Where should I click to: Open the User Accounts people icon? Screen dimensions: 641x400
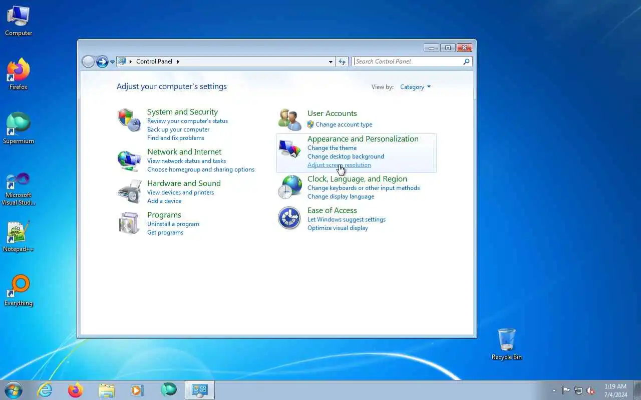[x=289, y=119]
